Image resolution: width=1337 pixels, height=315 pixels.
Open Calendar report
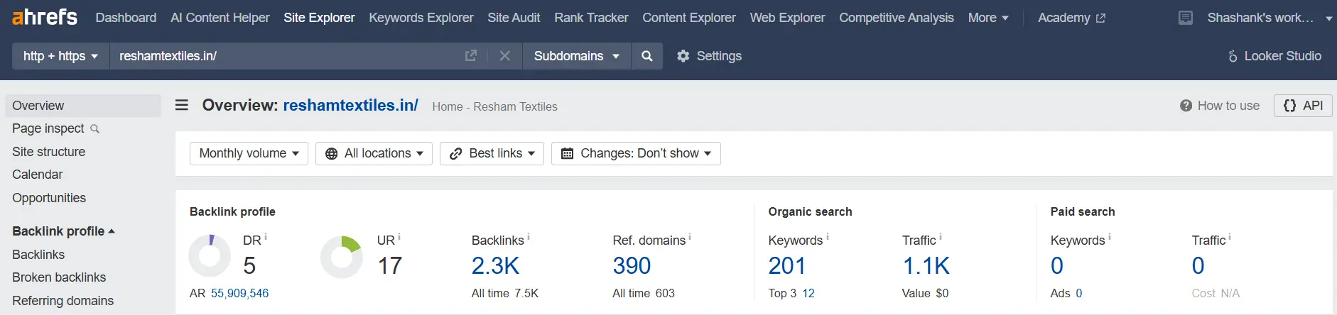tap(37, 175)
